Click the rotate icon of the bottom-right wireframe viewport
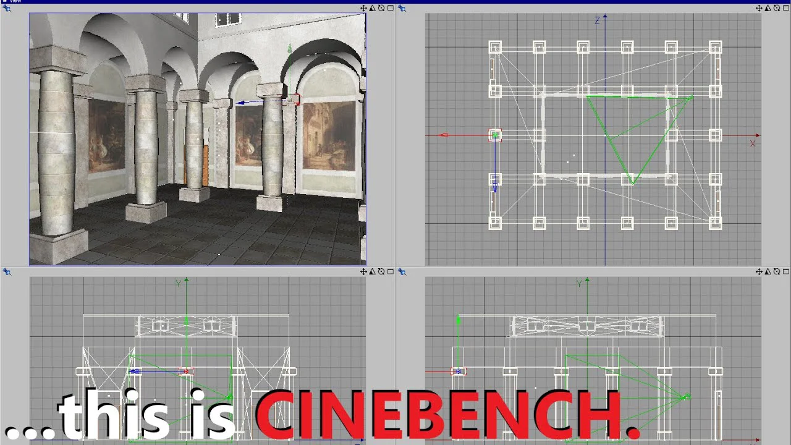 point(777,272)
